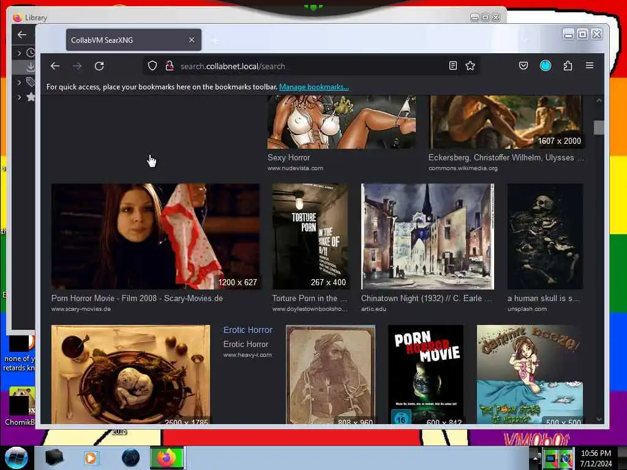The image size is (627, 470).
Task: Open the Firefox account avatar icon
Action: click(x=546, y=65)
